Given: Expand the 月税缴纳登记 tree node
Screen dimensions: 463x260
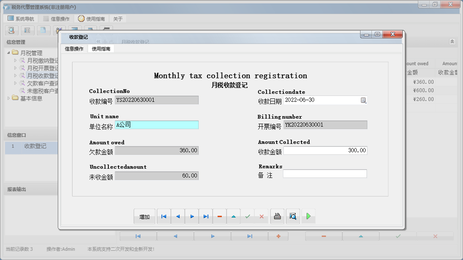Looking at the screenshot, I should pyautogui.click(x=16, y=61).
